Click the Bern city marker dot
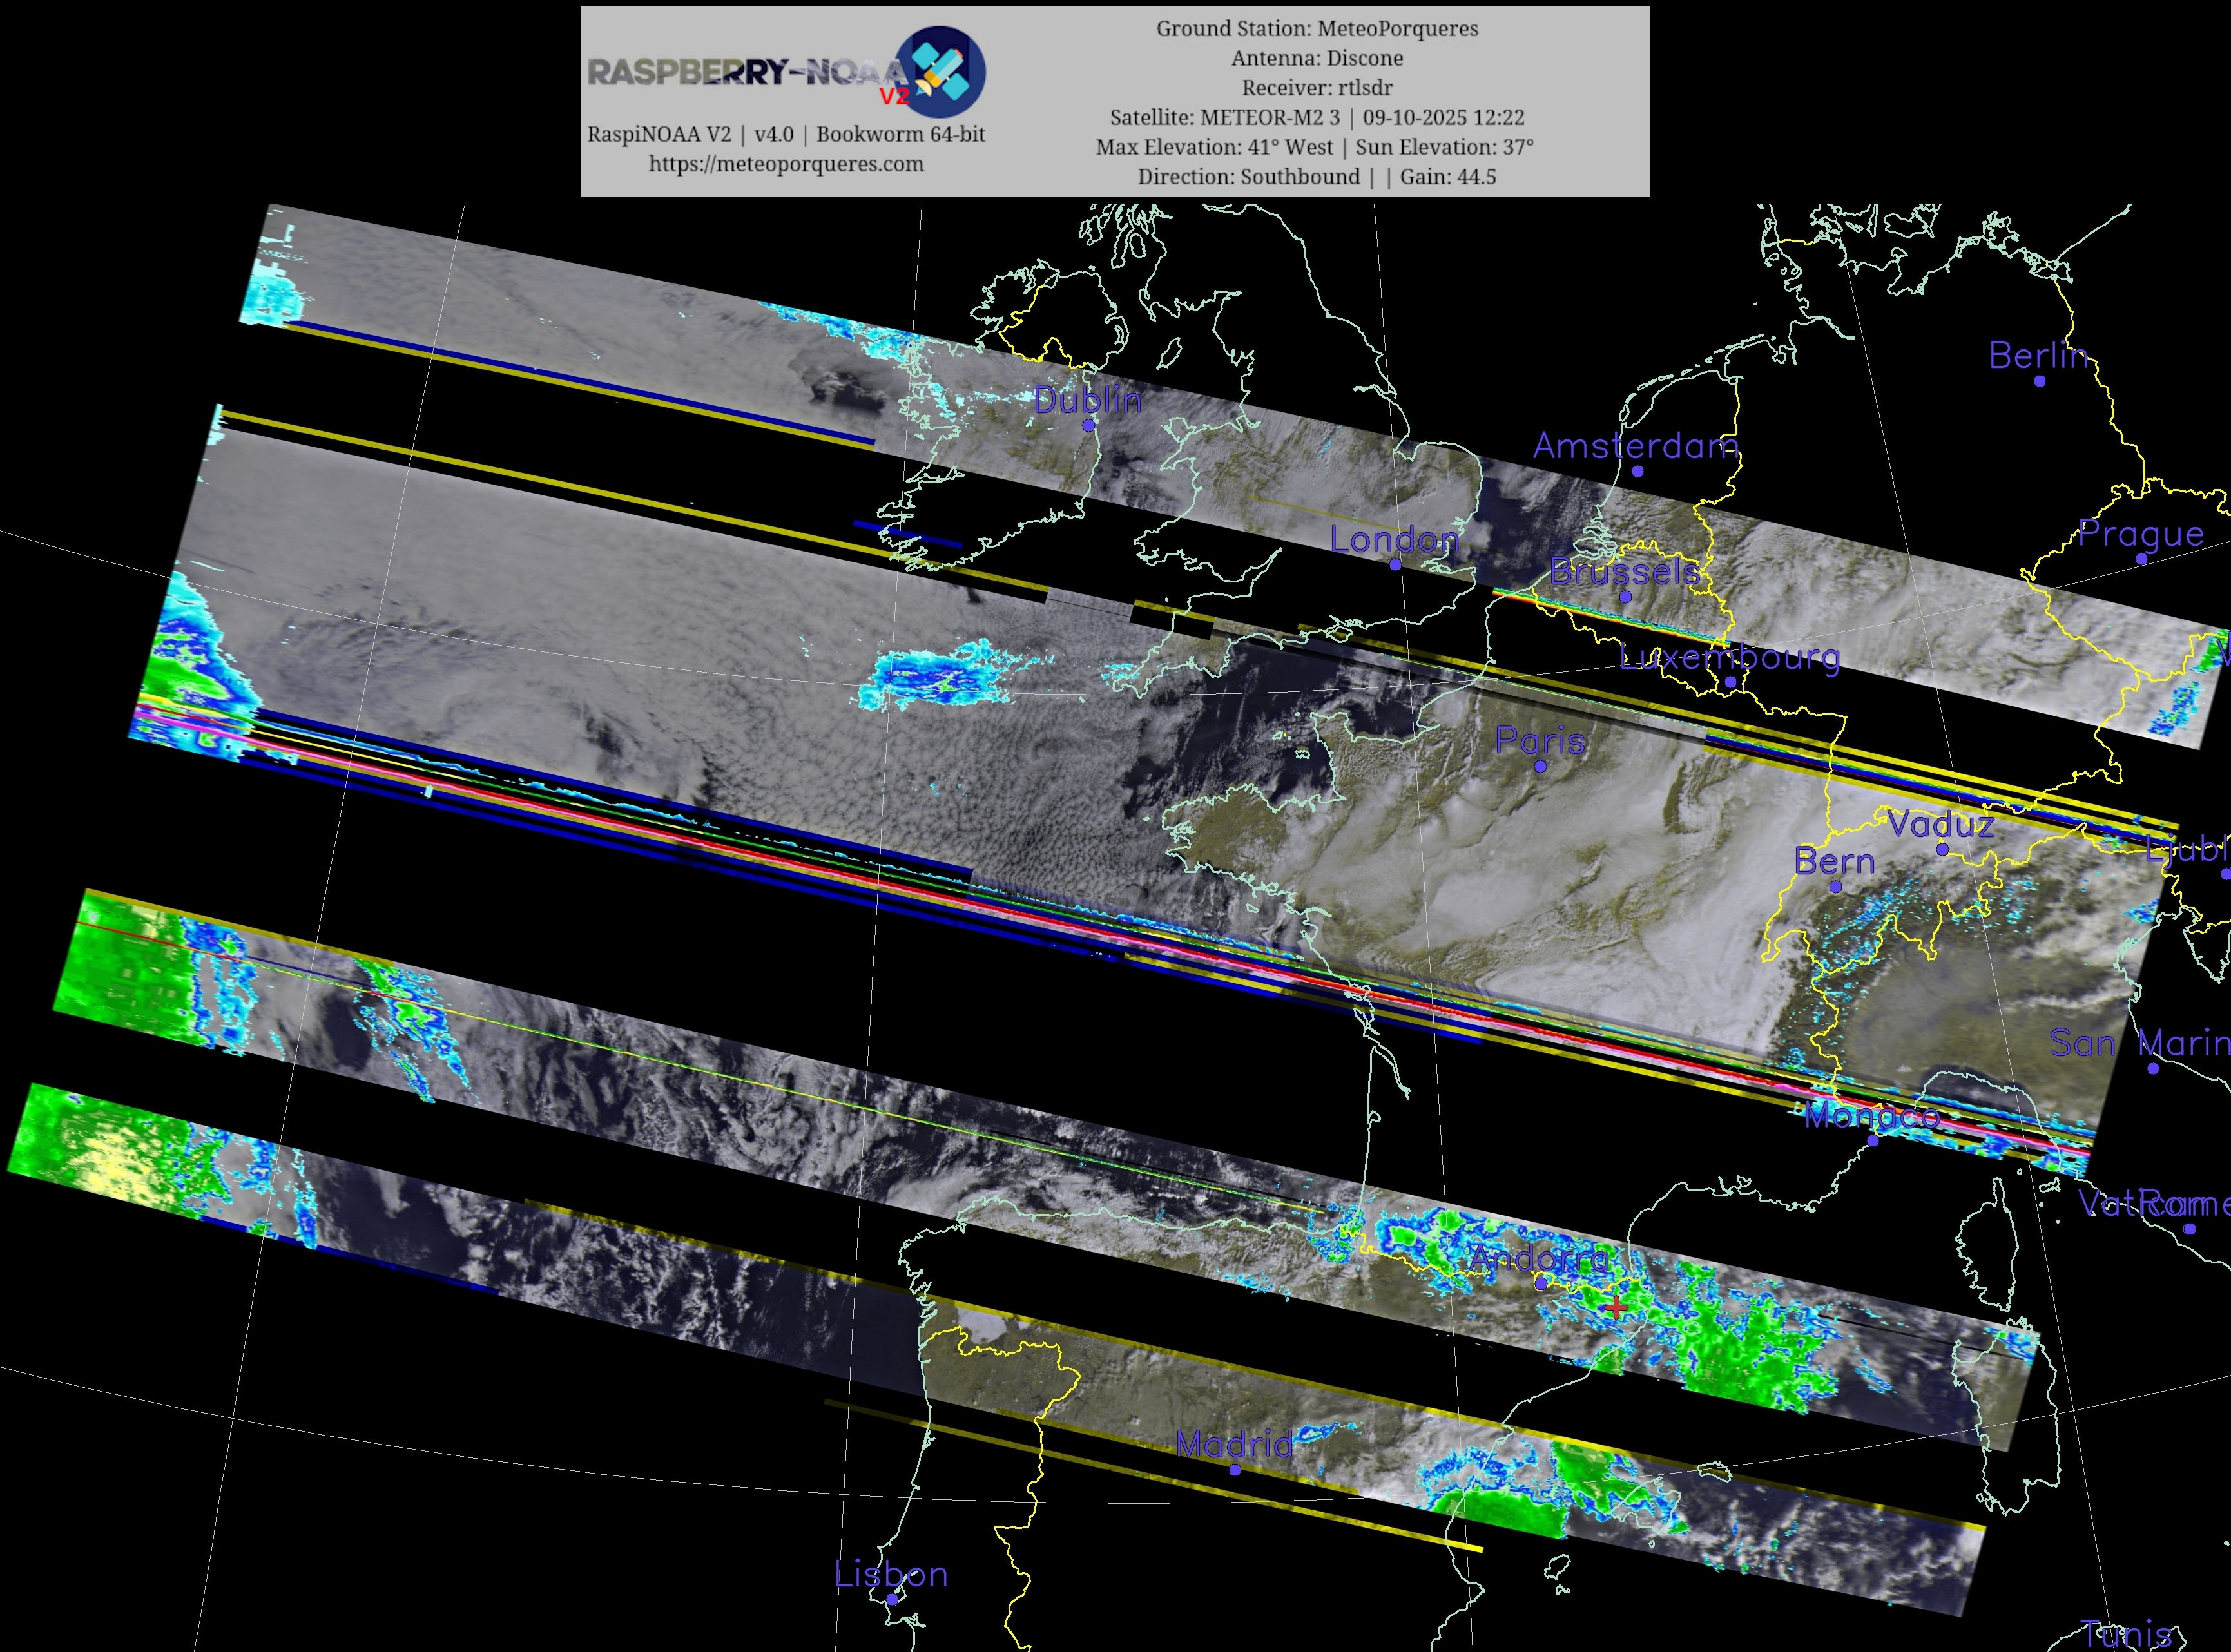 click(x=1835, y=886)
